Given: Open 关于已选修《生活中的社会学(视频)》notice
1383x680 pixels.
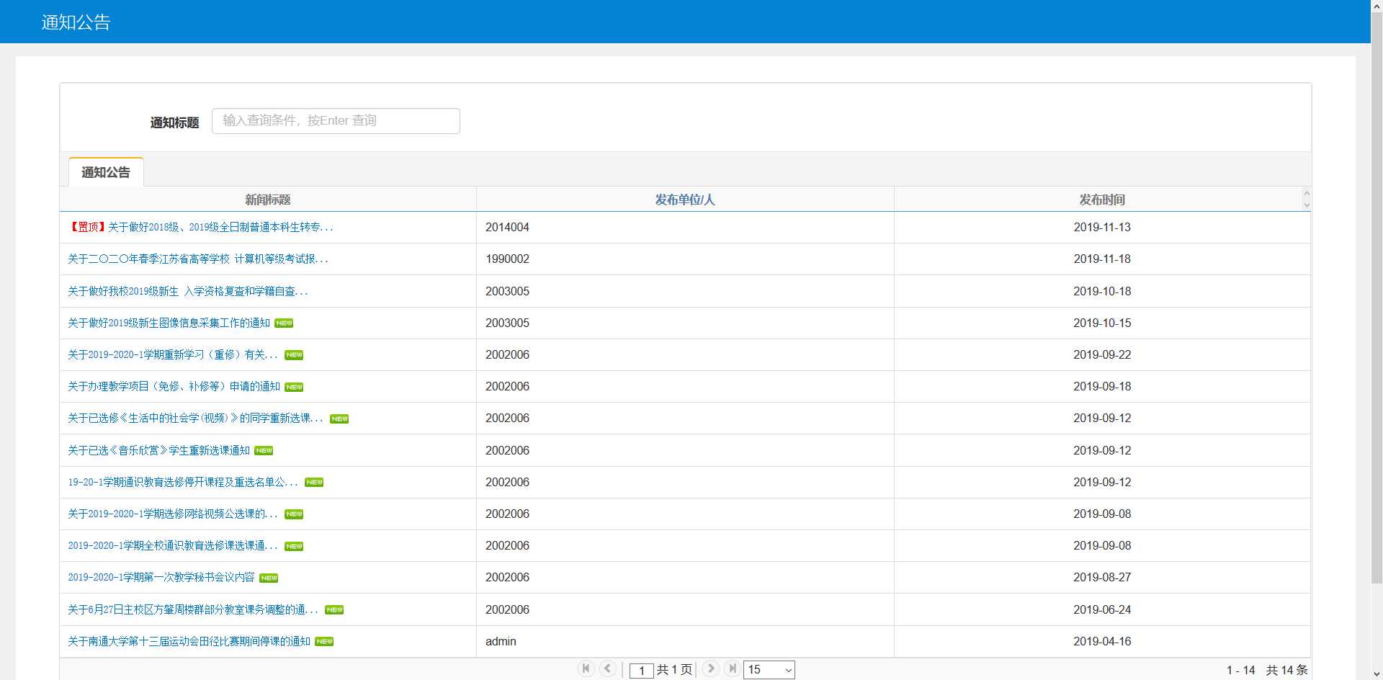Looking at the screenshot, I should tap(195, 418).
